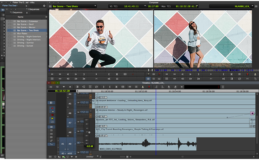Toggle the A5 track selector
Viewport: 259px width, 160px height.
(70, 103)
